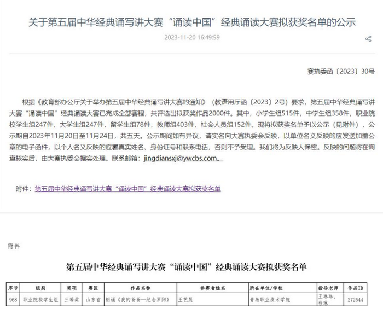The width and height of the screenshot is (383, 320).
Task: Click the table title 第五届中华经典诵写讲大赛拟获奖名单
Action: [x=187, y=267]
